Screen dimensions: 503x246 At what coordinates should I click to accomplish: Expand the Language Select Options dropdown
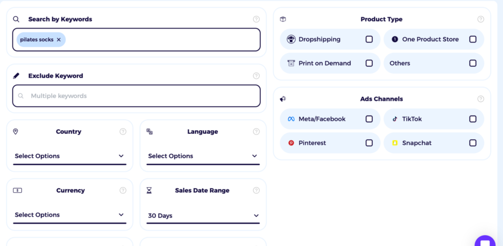pyautogui.click(x=203, y=156)
